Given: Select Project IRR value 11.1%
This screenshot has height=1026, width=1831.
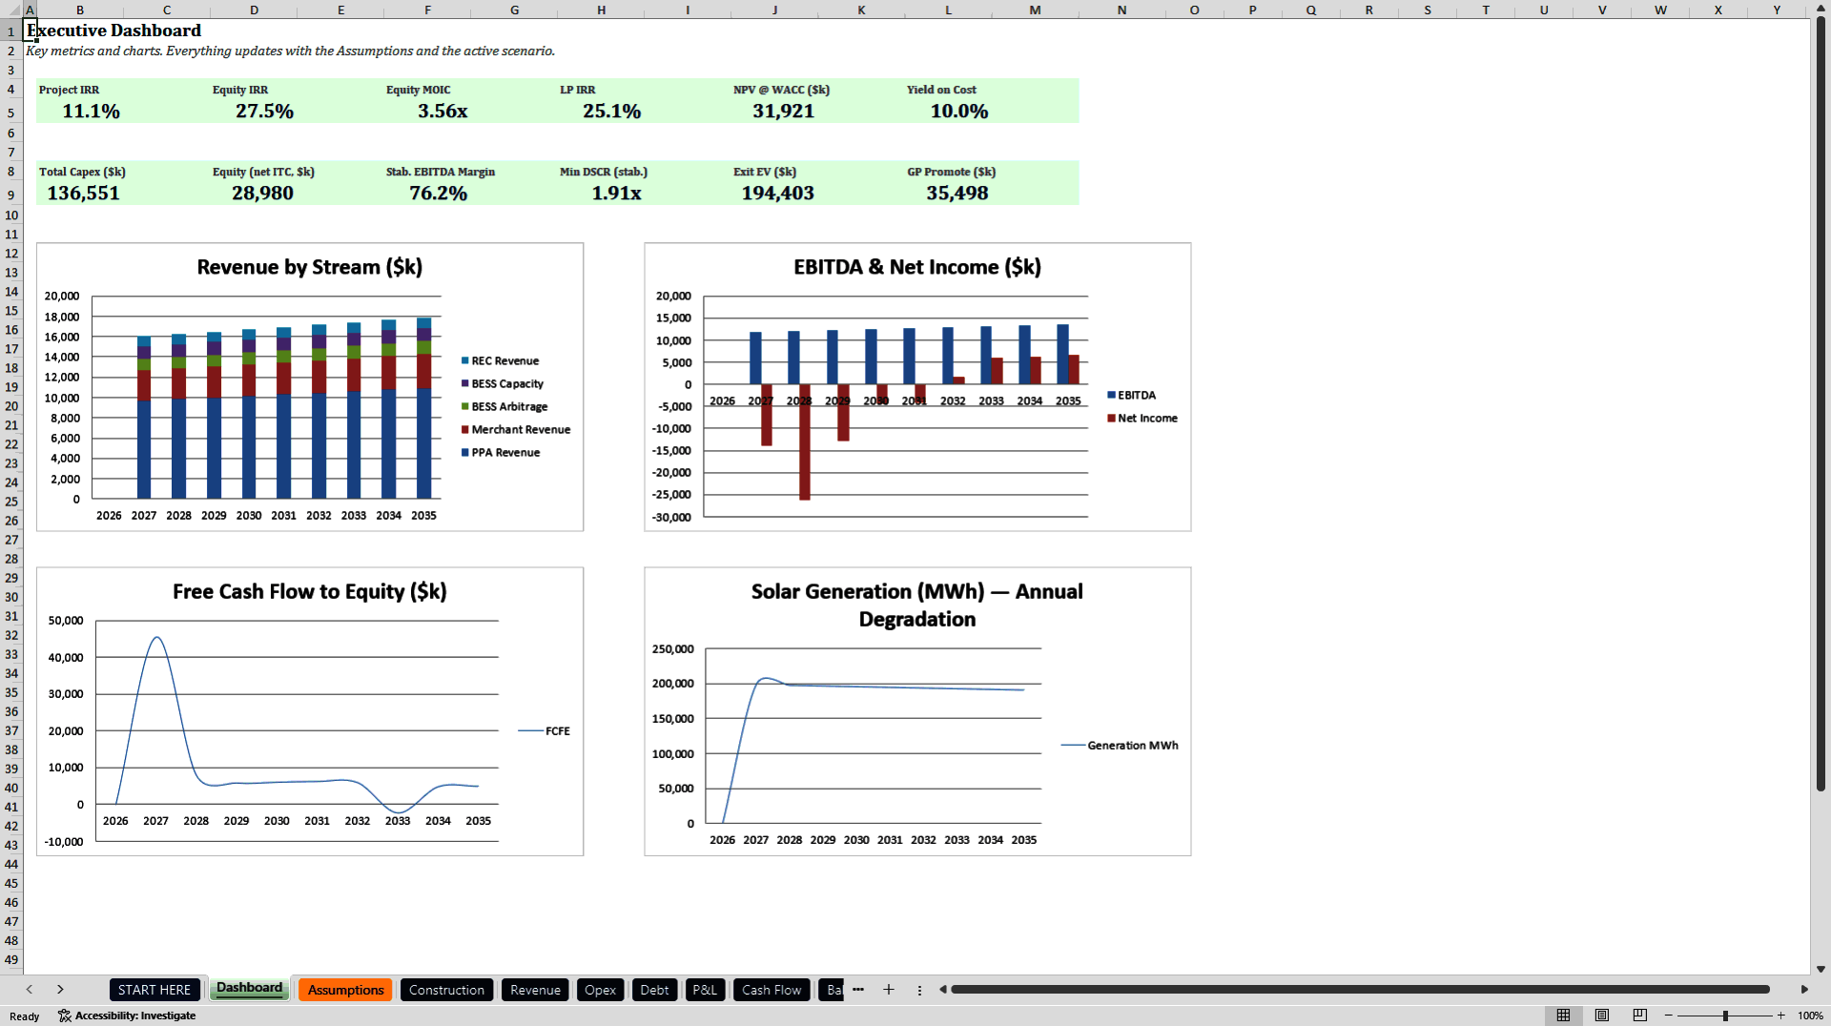Looking at the screenshot, I should 91,112.
